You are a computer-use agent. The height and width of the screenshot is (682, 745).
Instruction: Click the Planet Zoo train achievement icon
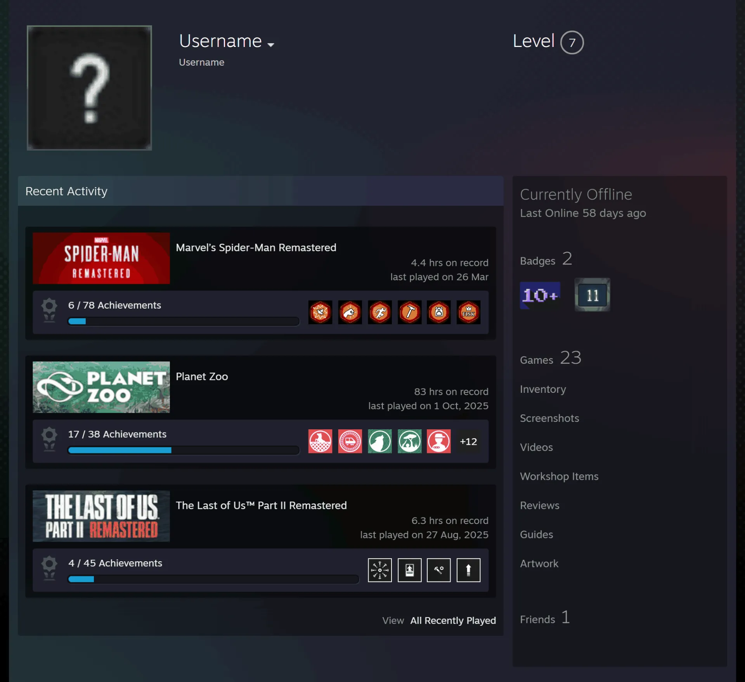coord(350,441)
